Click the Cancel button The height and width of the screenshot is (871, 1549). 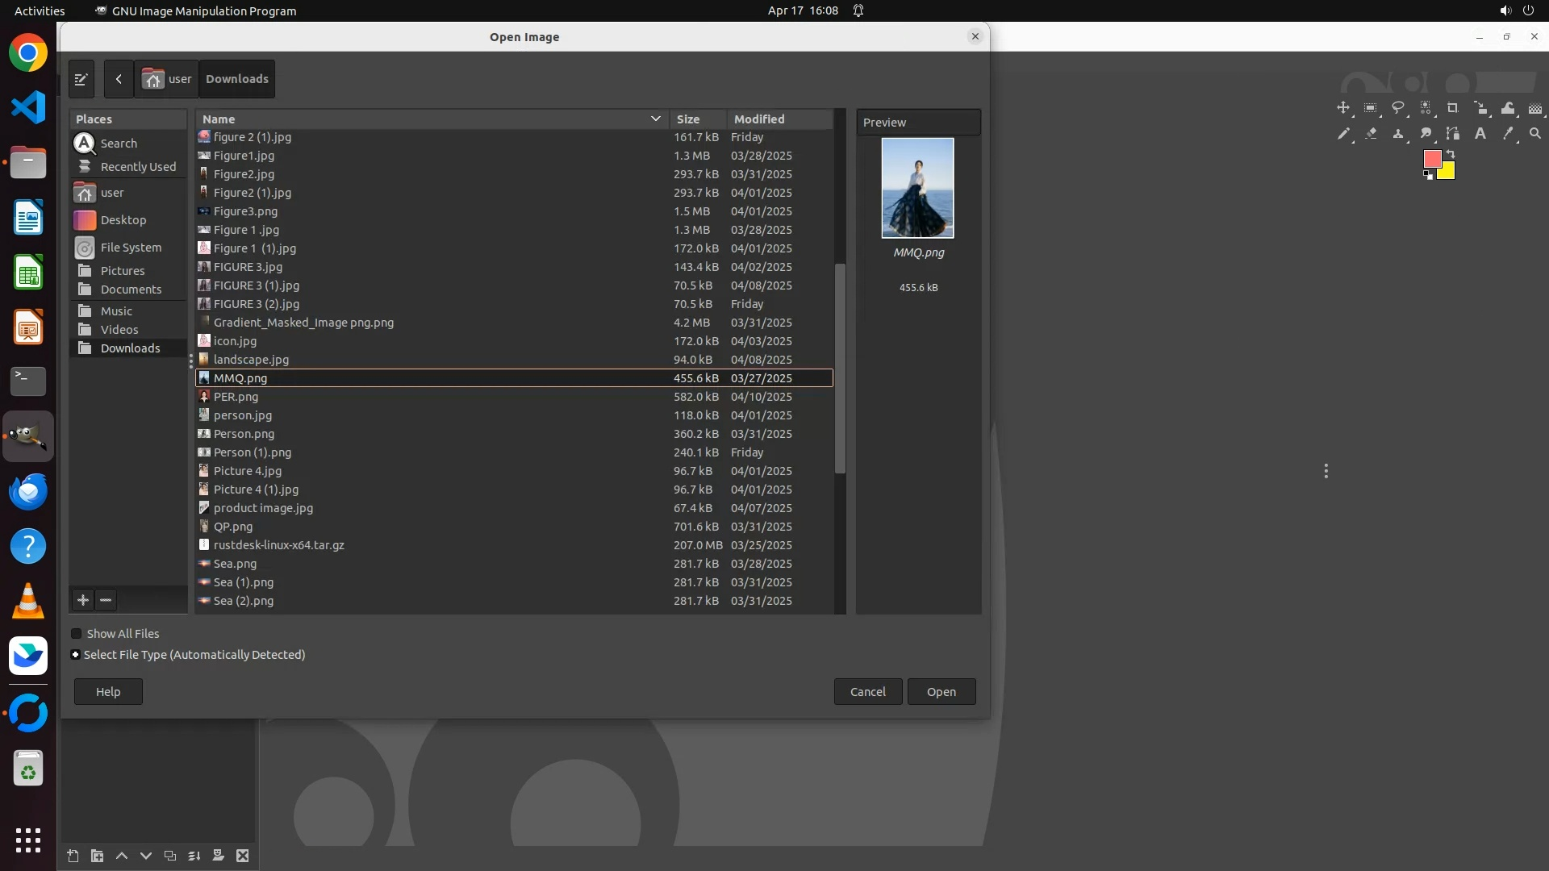click(x=867, y=692)
